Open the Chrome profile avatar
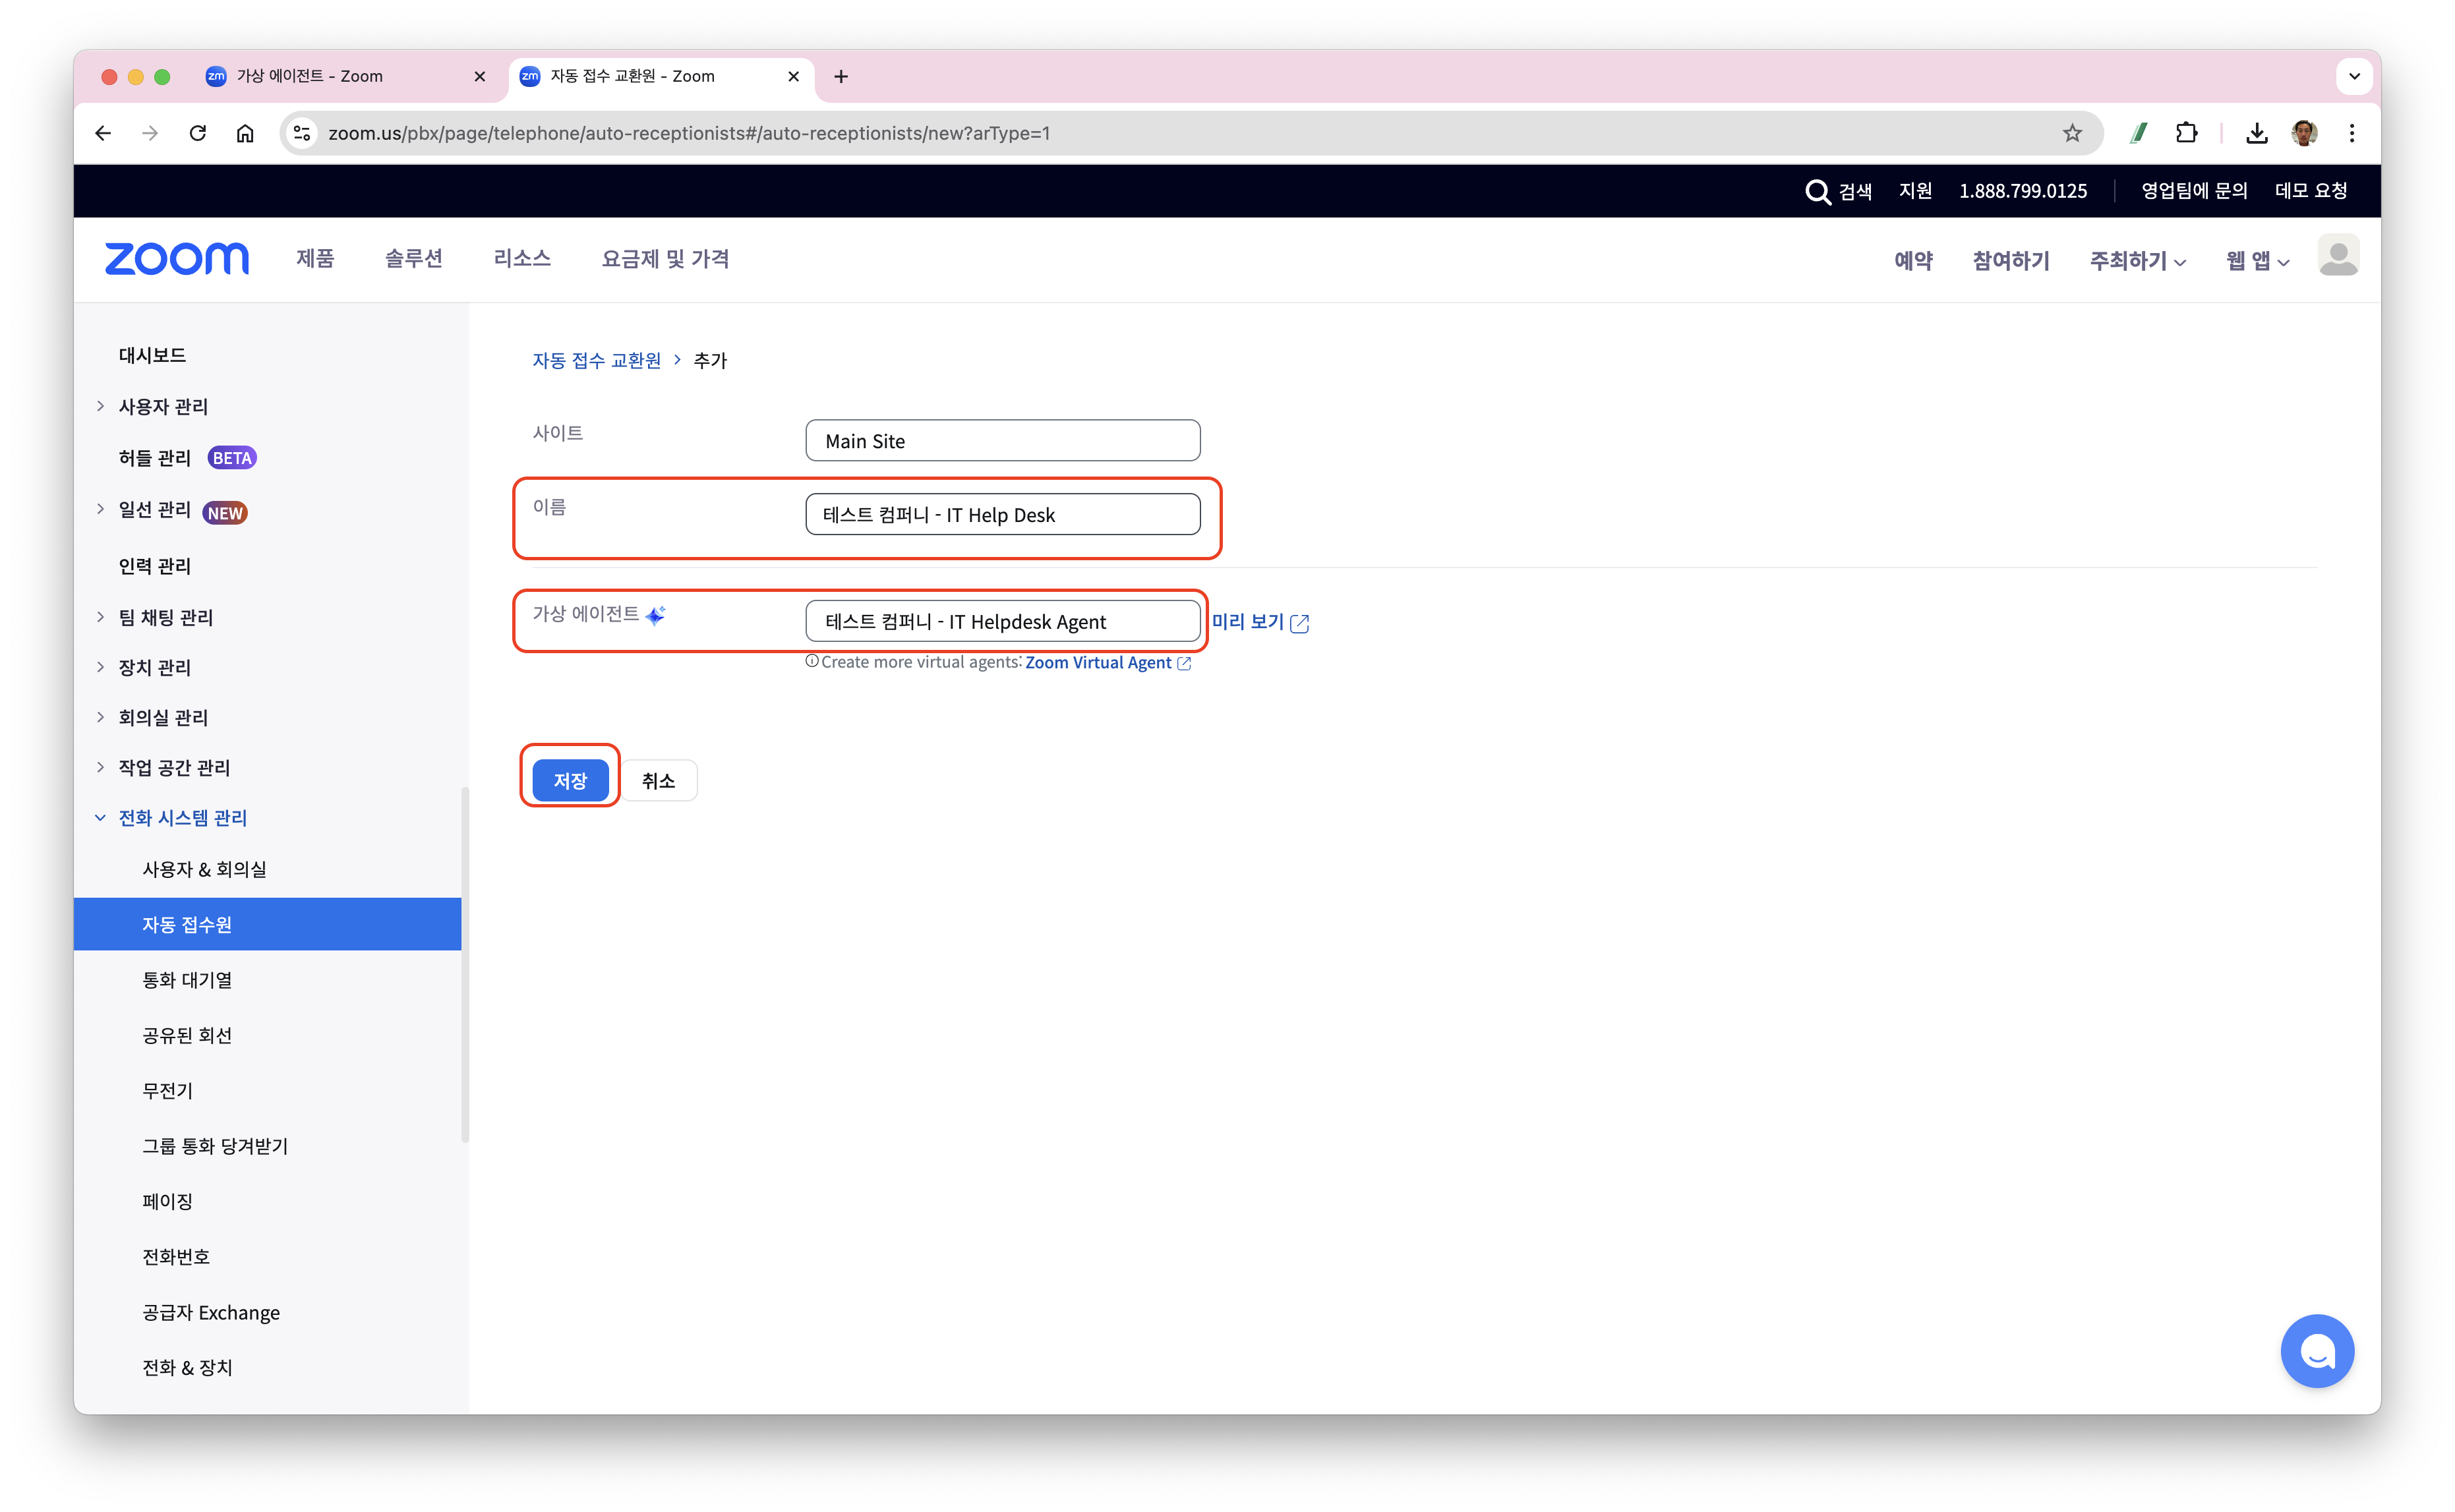This screenshot has width=2455, height=1512. pyautogui.click(x=2304, y=133)
